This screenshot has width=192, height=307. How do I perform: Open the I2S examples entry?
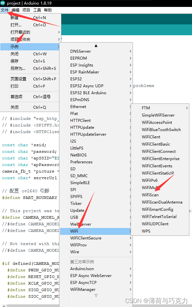click(x=96, y=141)
